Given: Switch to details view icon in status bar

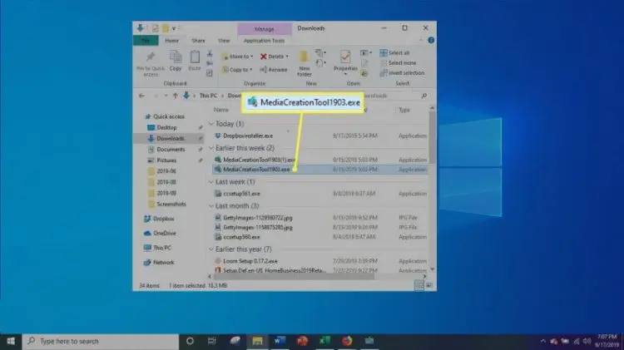Looking at the screenshot, I should [x=419, y=285].
